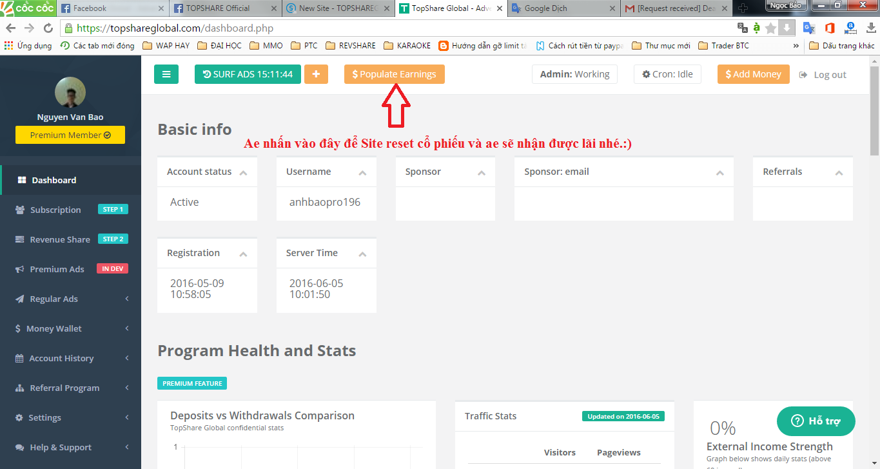Screen dimensions: 880x469
Task: Log out of the account
Action: click(x=823, y=75)
